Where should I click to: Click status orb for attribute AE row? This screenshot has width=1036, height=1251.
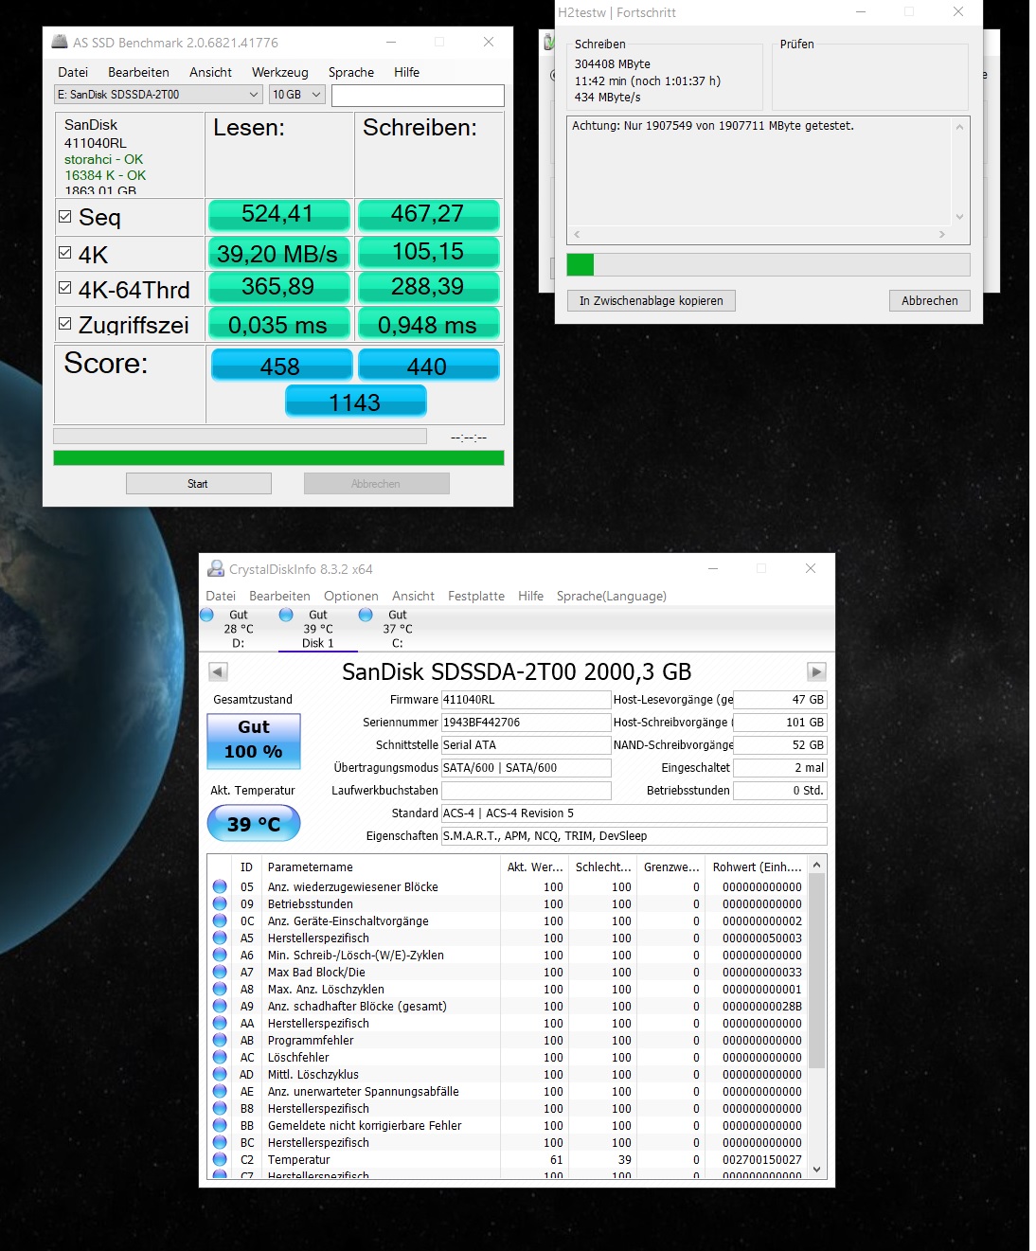pos(220,1091)
